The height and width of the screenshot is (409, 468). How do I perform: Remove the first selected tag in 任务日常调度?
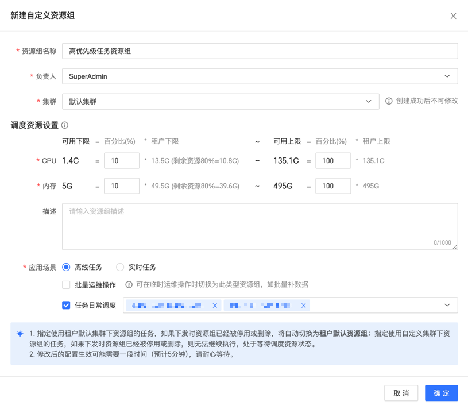215,306
